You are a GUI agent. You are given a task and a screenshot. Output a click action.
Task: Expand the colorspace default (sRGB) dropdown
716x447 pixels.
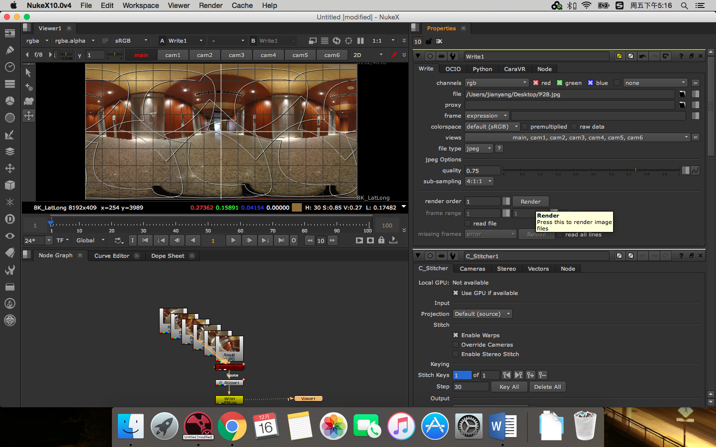492,127
